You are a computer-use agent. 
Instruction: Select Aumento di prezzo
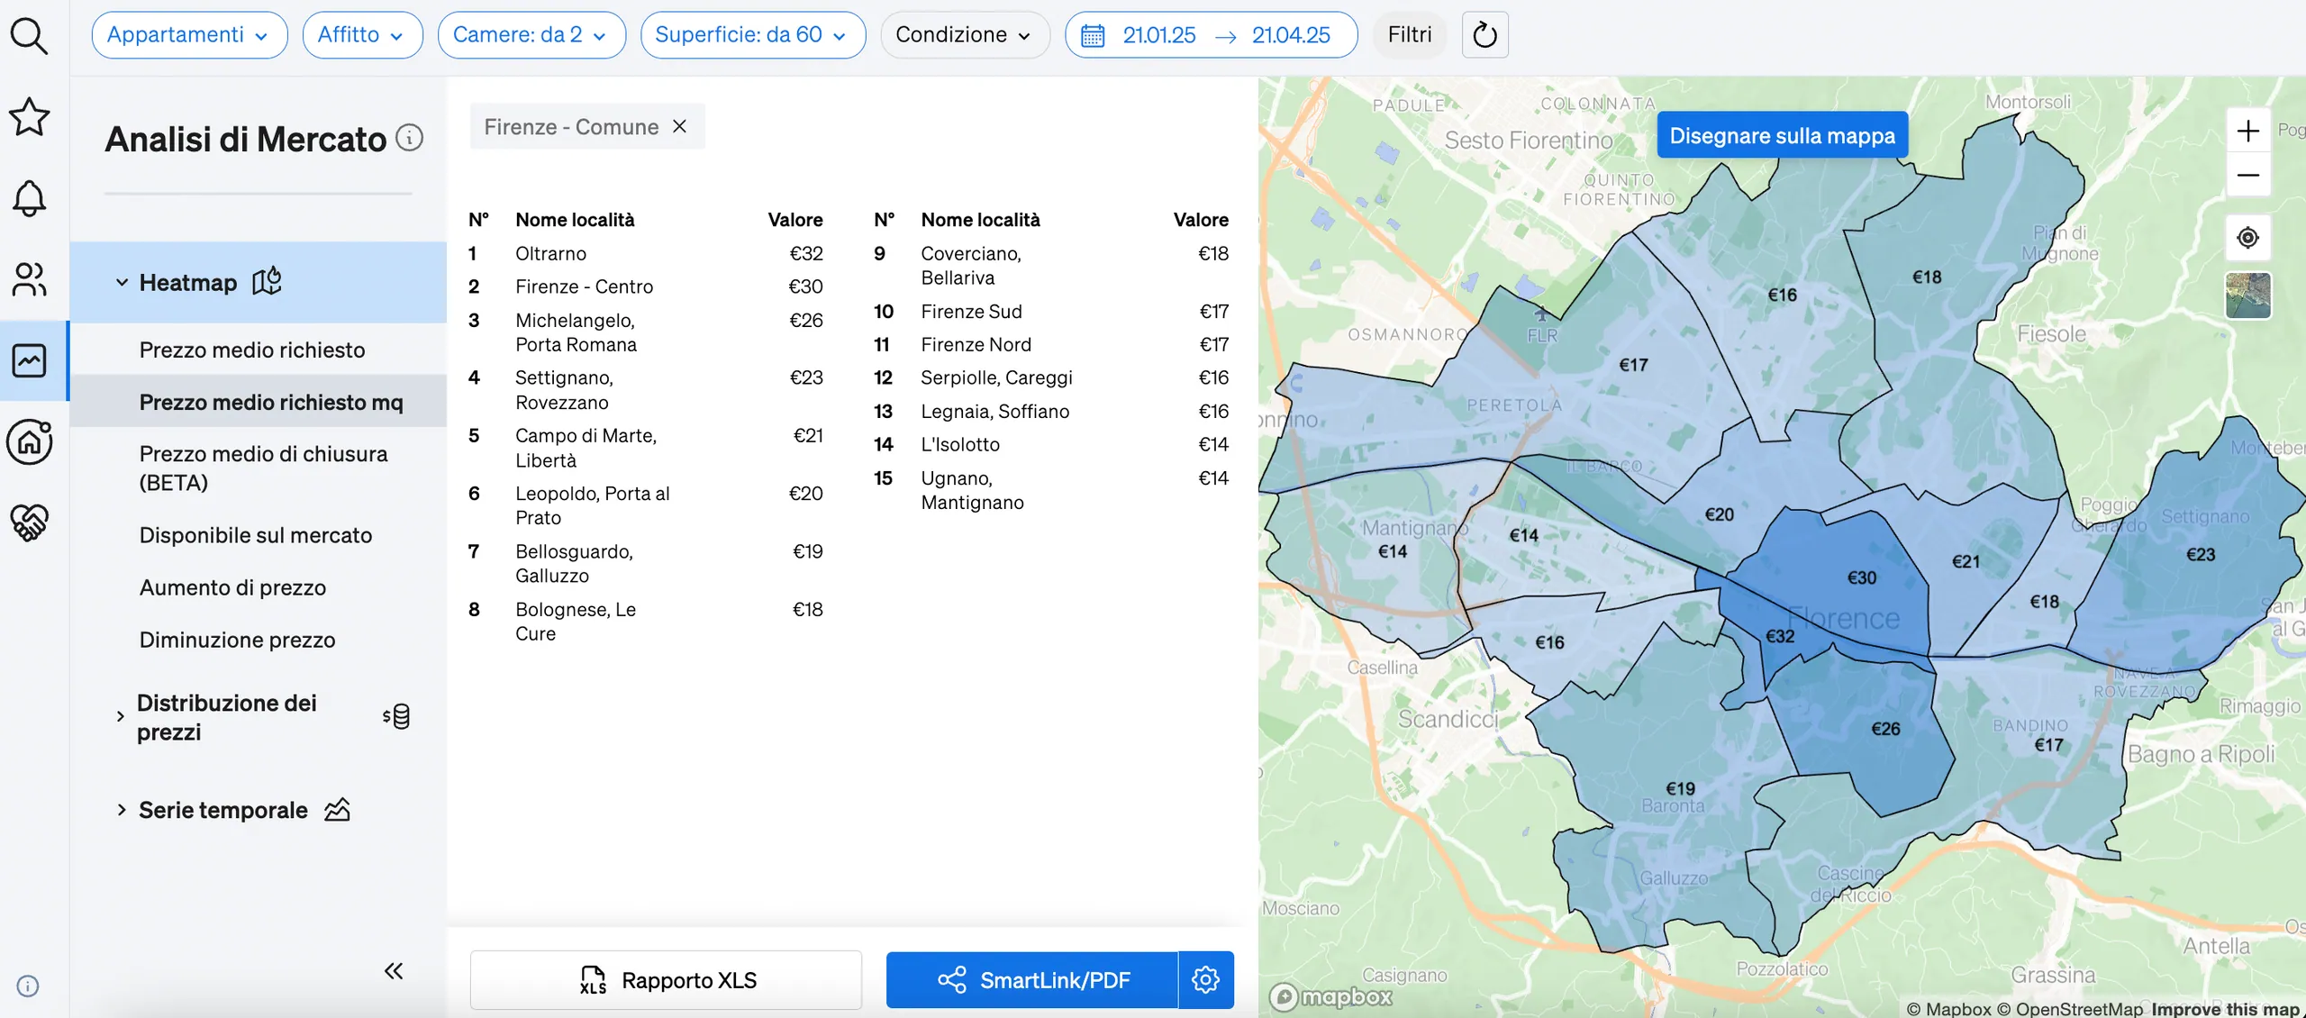pos(232,587)
